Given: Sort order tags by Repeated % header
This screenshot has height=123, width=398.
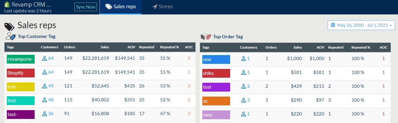Looking at the screenshot, I should pos(361,47).
